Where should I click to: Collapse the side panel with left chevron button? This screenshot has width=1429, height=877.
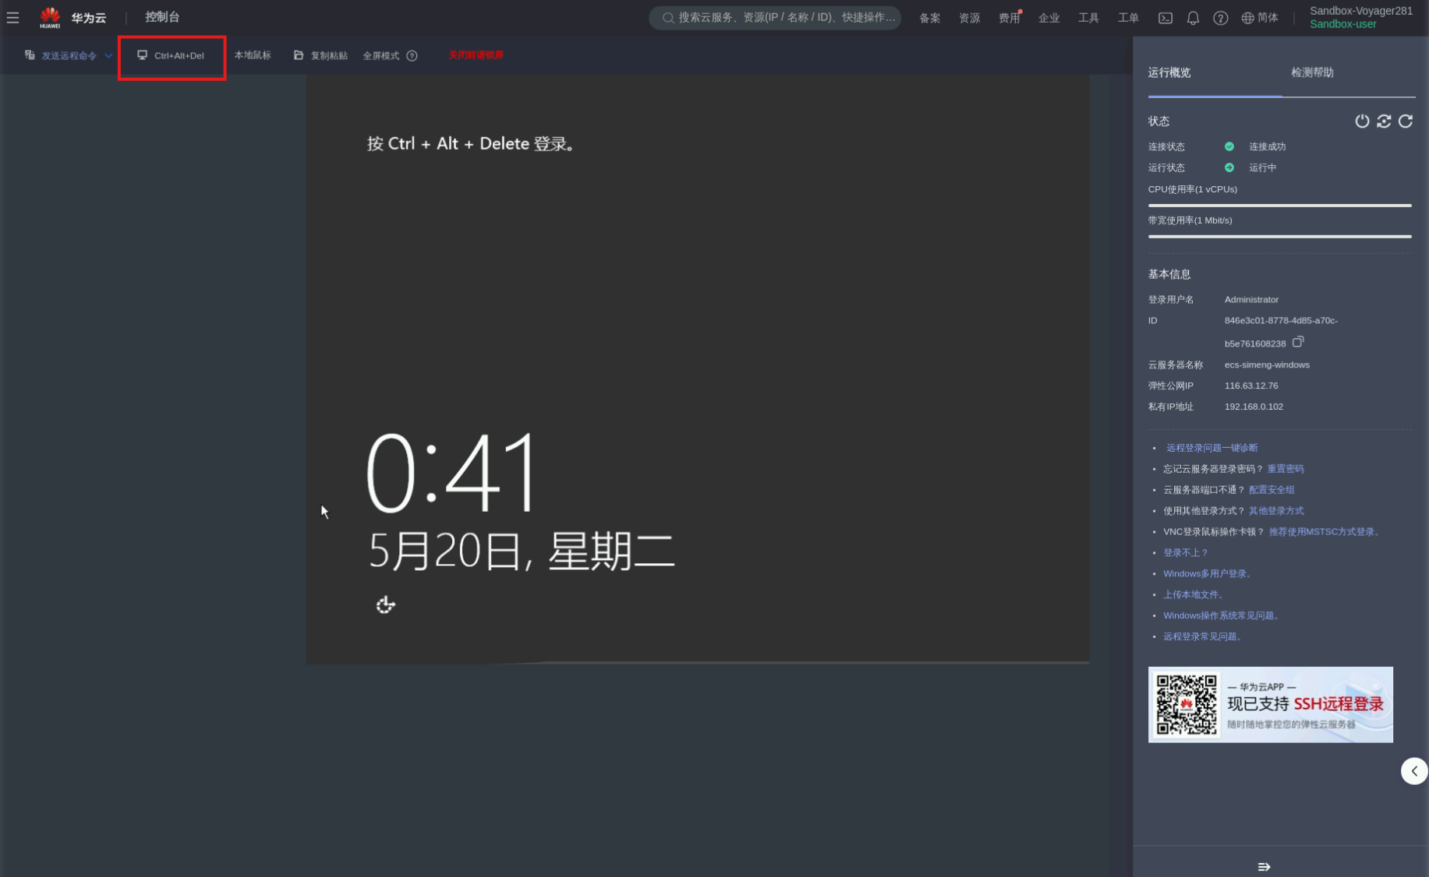click(1413, 771)
